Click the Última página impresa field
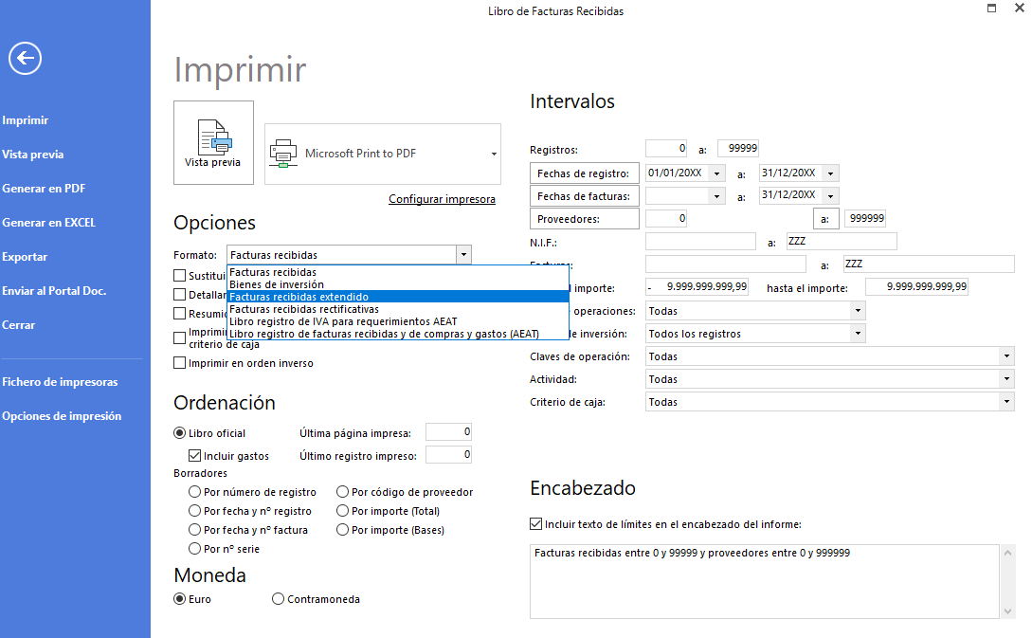Image resolution: width=1032 pixels, height=638 pixels. pos(449,432)
